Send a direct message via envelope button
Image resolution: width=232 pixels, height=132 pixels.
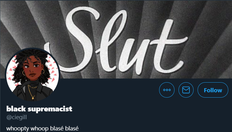tap(186, 90)
